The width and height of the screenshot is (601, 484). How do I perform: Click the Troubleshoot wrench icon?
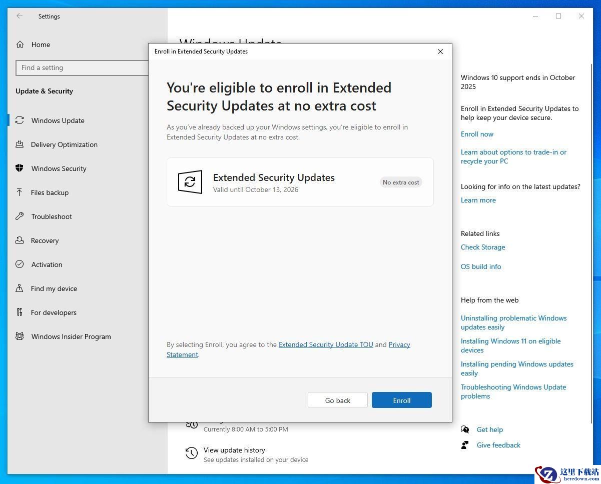coord(20,216)
